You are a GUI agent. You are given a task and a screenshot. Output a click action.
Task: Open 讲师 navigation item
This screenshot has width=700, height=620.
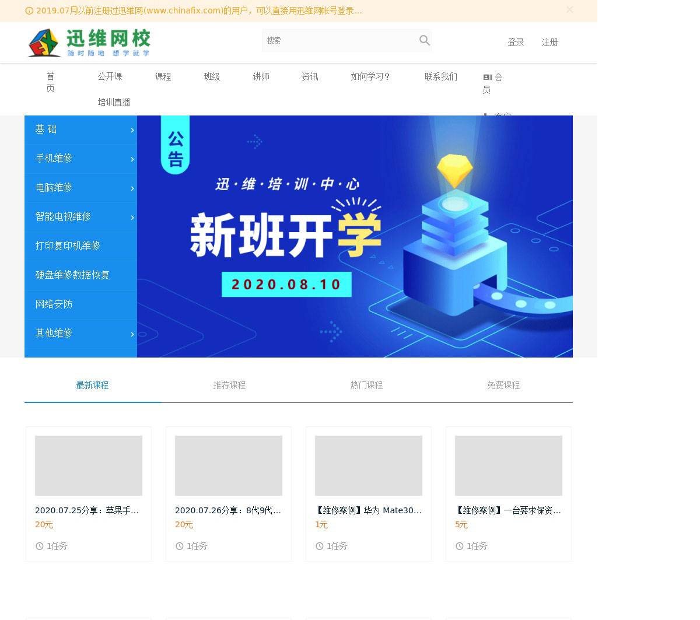261,76
